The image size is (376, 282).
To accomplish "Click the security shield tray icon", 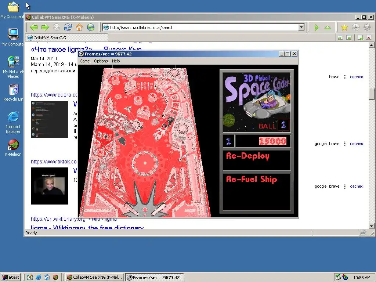I will pyautogui.click(x=345, y=277).
